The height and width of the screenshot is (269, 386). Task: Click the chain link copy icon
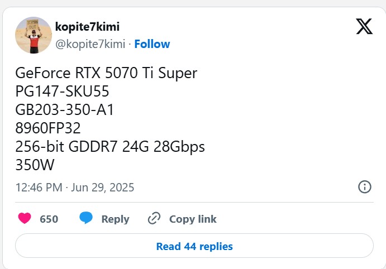(154, 218)
